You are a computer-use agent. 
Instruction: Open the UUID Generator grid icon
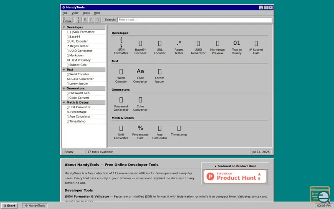(198, 47)
